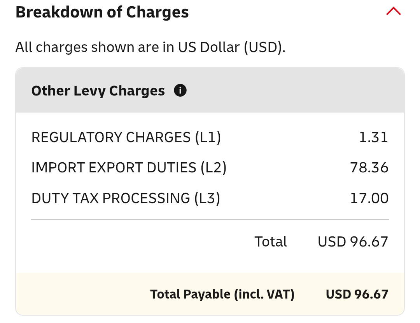Click the word Charges in the title

pyautogui.click(x=157, y=12)
